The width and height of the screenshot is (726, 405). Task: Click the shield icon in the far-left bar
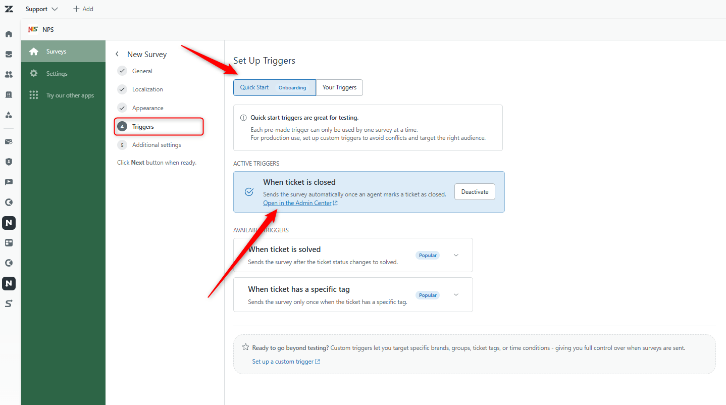click(9, 162)
